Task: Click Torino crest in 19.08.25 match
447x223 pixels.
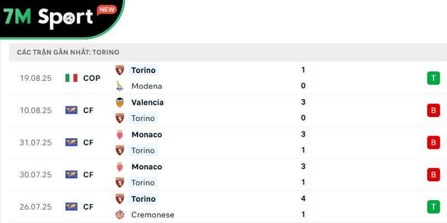Action: tap(120, 70)
